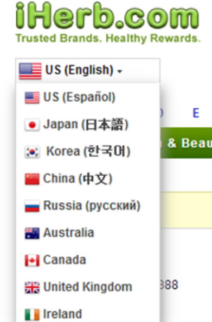Screen dimensions: 212x322
Task: Click the Chinese flag icon
Action: (32, 179)
